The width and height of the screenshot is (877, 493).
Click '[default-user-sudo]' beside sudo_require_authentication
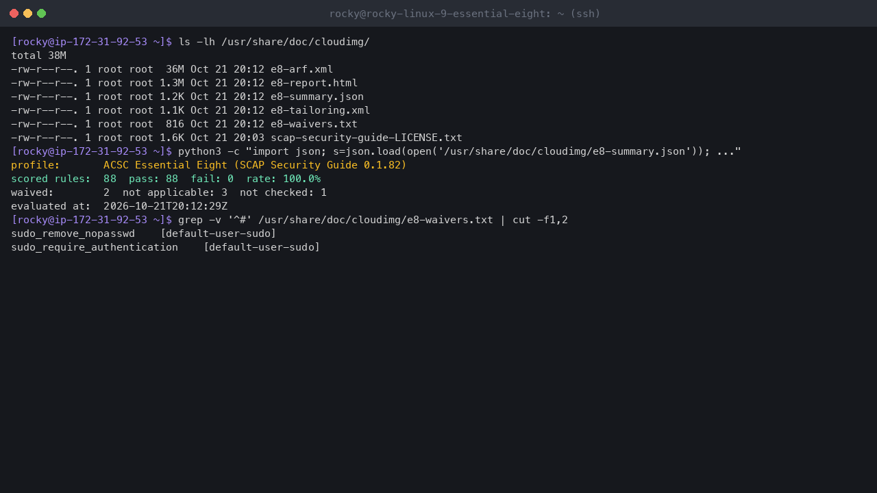coord(262,247)
